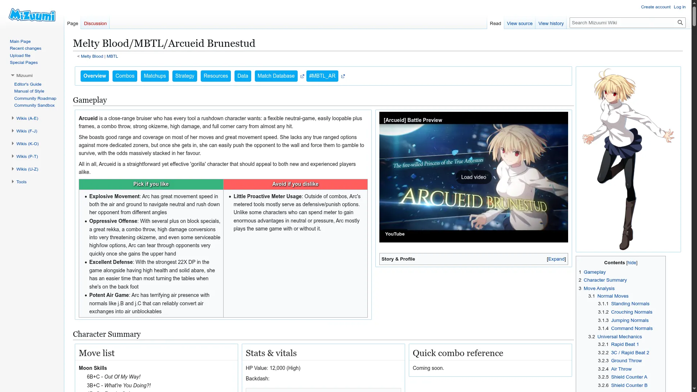This screenshot has width=697, height=392.
Task: Hide the Contents table
Action: (632, 263)
